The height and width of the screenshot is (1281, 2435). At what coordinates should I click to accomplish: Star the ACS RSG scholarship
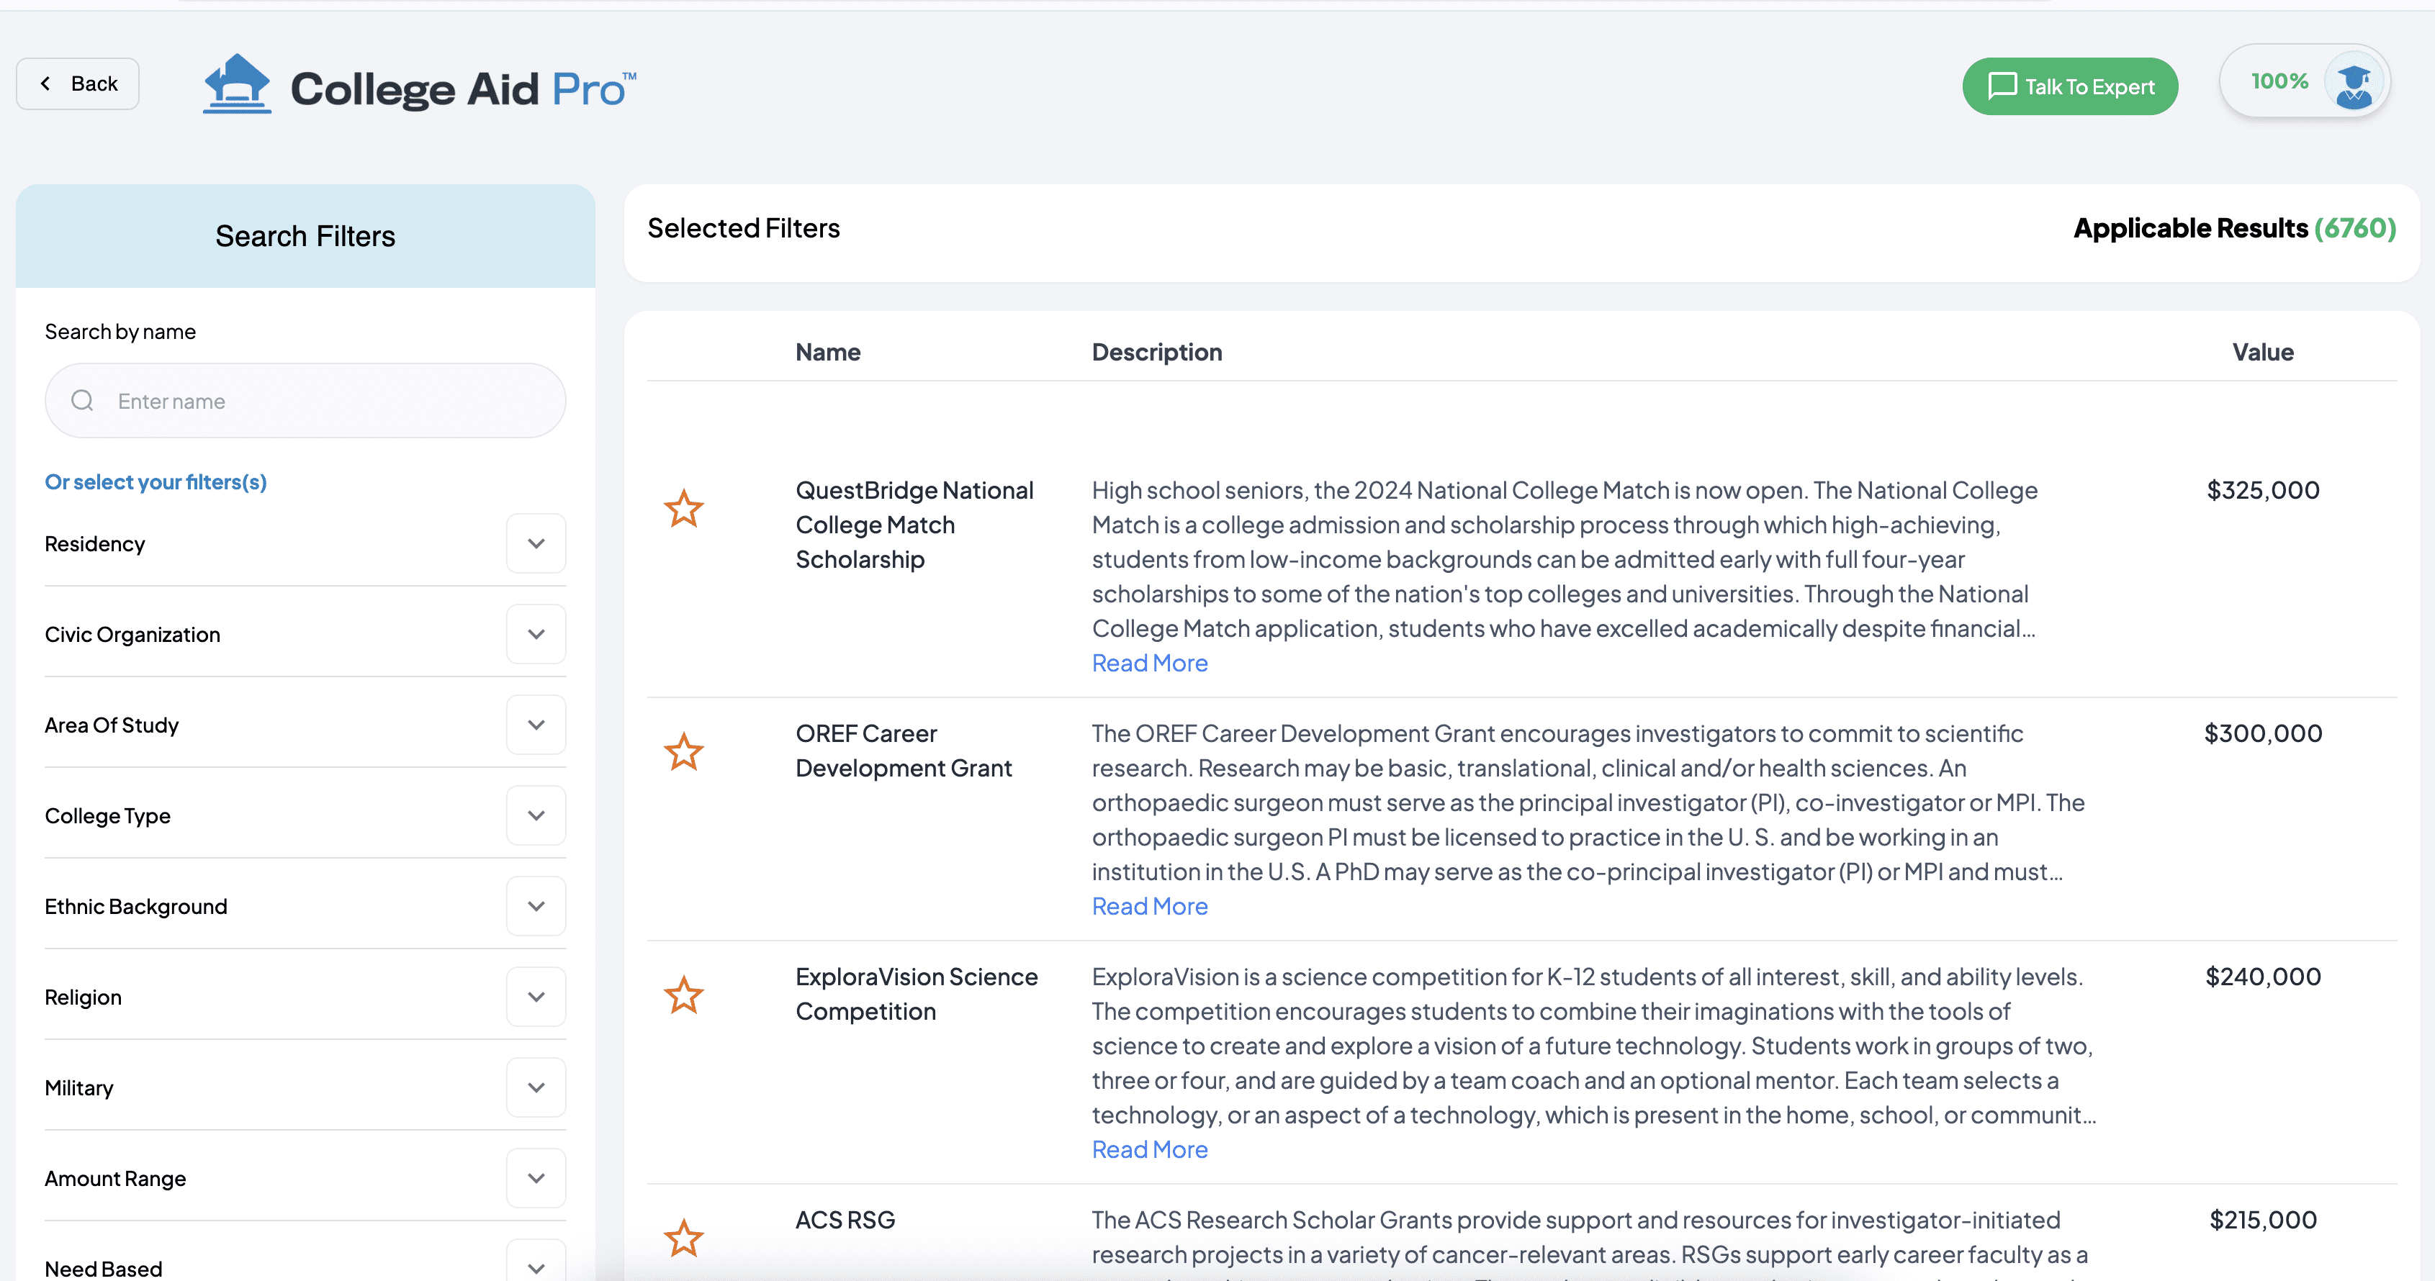pos(683,1238)
